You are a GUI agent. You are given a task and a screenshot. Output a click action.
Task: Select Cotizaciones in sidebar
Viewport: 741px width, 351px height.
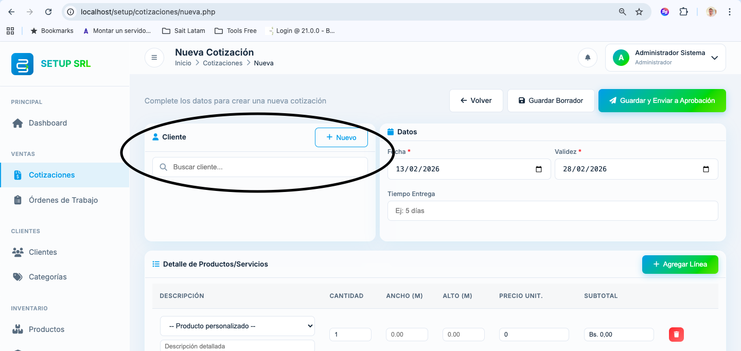tap(65, 175)
